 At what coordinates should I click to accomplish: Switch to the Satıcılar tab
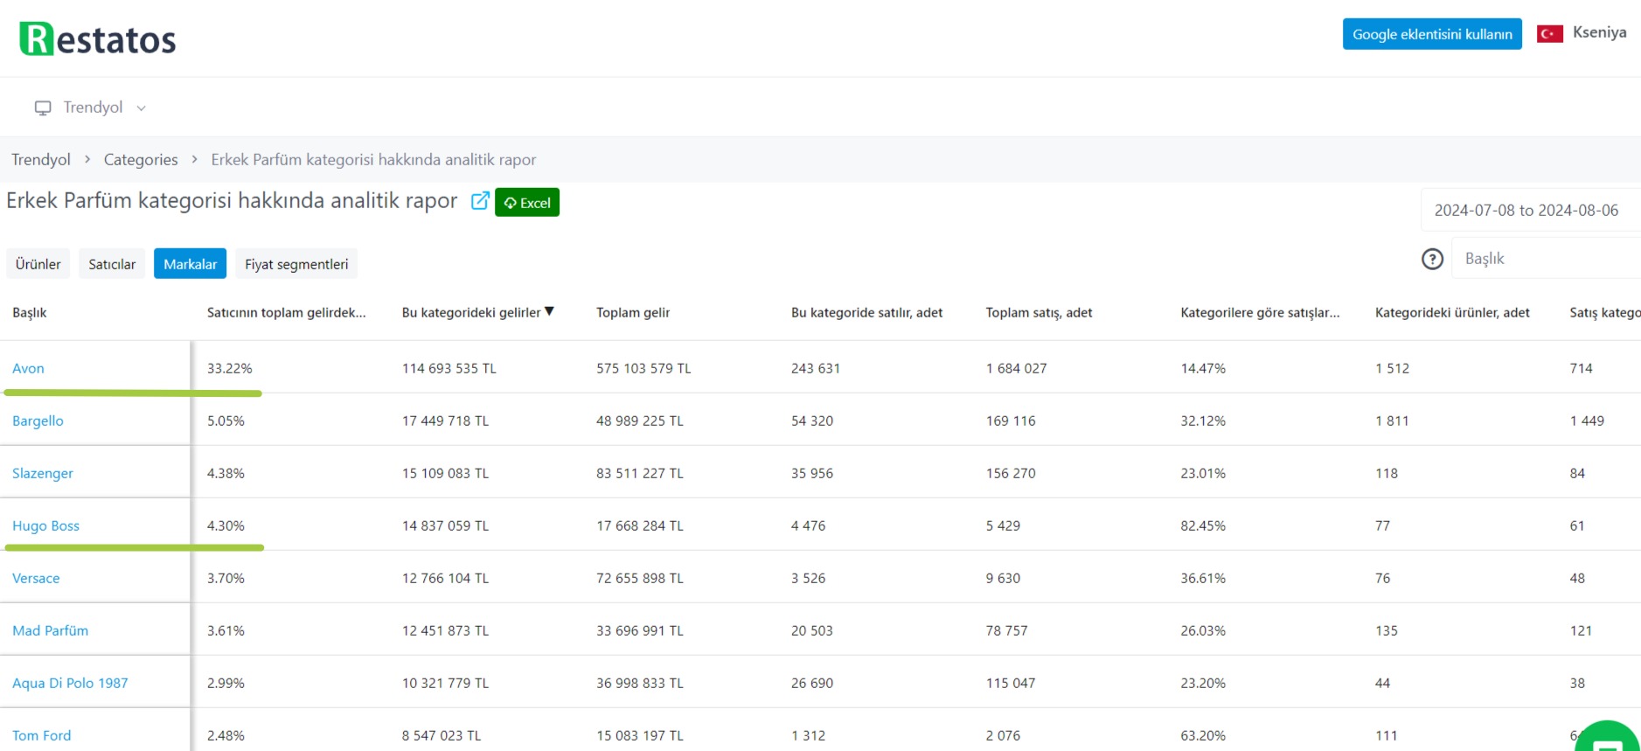click(112, 264)
